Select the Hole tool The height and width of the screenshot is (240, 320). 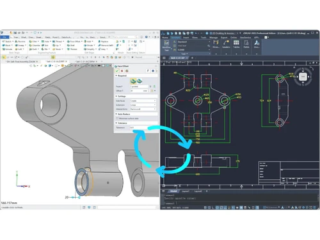coord(45,42)
